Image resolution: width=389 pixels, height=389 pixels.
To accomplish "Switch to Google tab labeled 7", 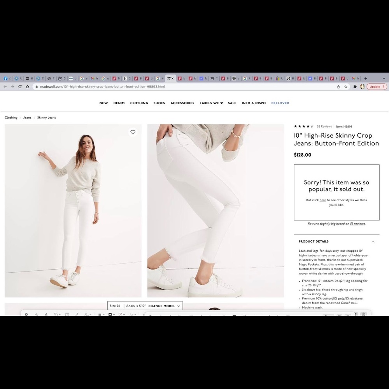I will (x=247, y=79).
